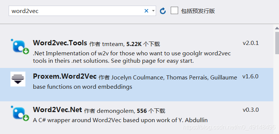Click author name demongolem
Viewport: 279px width, 134px height.
coord(116,111)
